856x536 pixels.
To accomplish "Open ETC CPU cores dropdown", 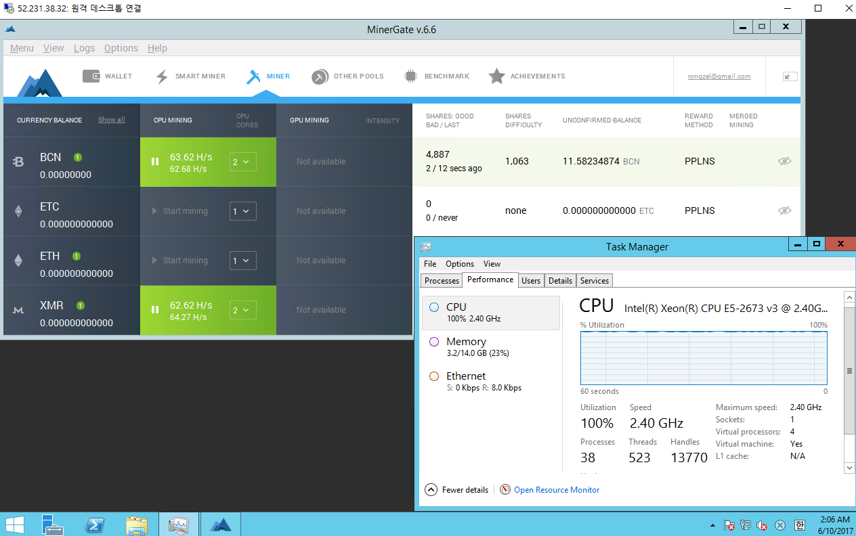I will [242, 211].
